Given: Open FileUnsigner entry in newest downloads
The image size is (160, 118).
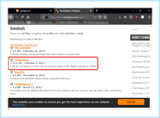Looking at the screenshot, I should [141, 88].
